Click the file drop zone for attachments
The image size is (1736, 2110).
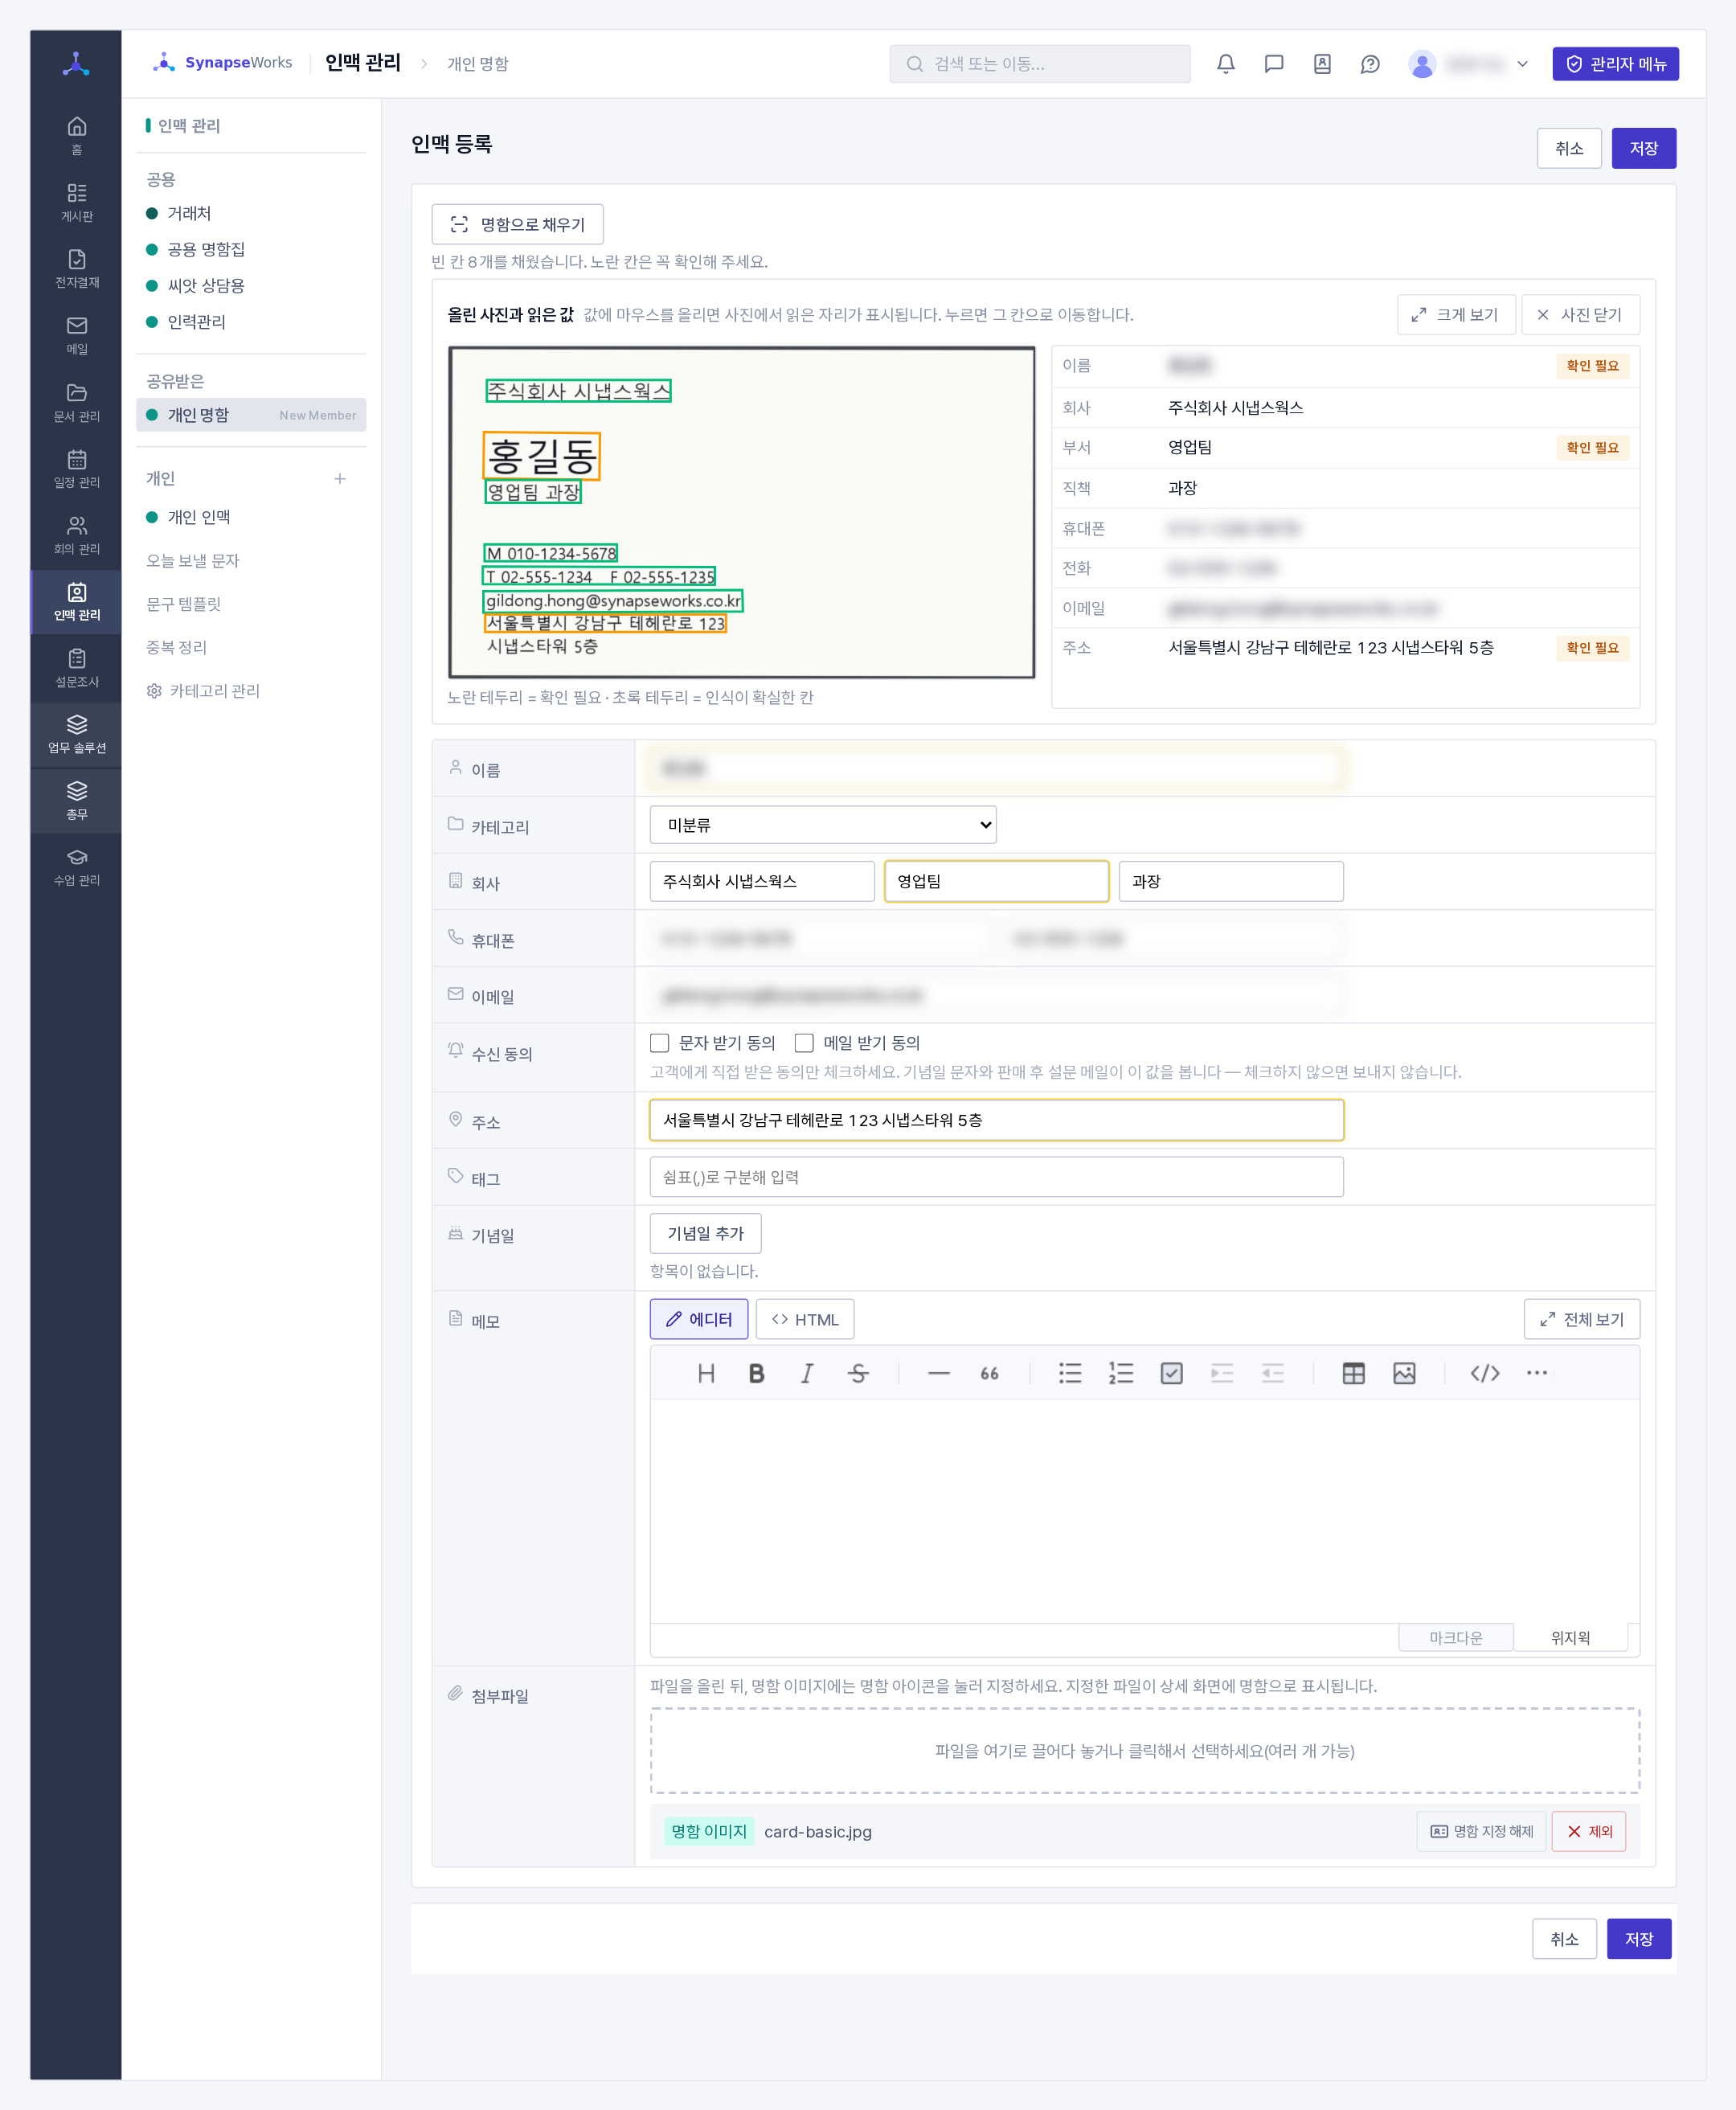pos(1144,1750)
